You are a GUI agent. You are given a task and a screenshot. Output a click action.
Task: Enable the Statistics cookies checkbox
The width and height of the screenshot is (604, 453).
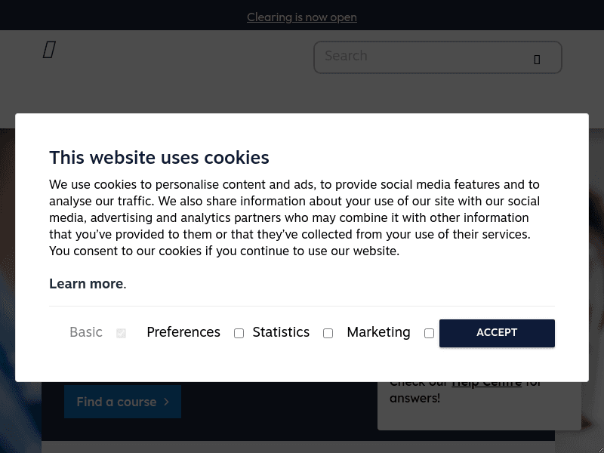pos(328,333)
